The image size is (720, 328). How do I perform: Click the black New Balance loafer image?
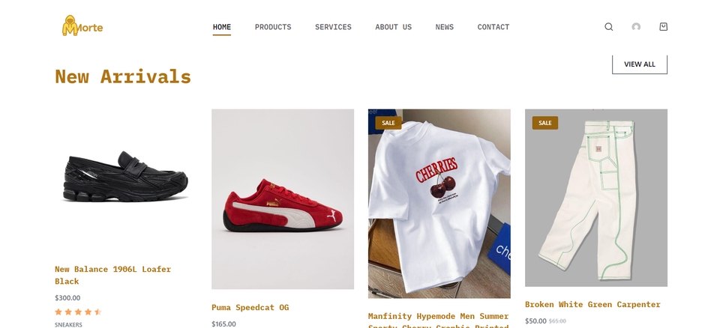tap(125, 177)
